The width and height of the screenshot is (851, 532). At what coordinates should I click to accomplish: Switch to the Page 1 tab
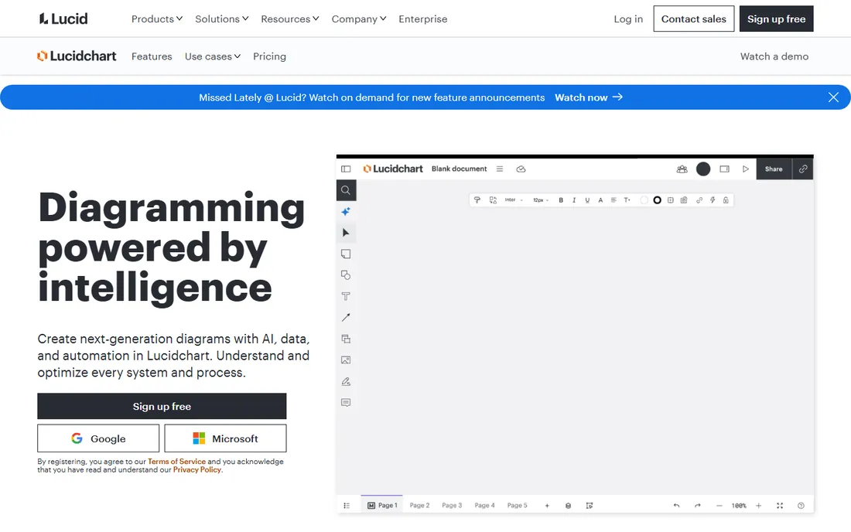(x=382, y=506)
